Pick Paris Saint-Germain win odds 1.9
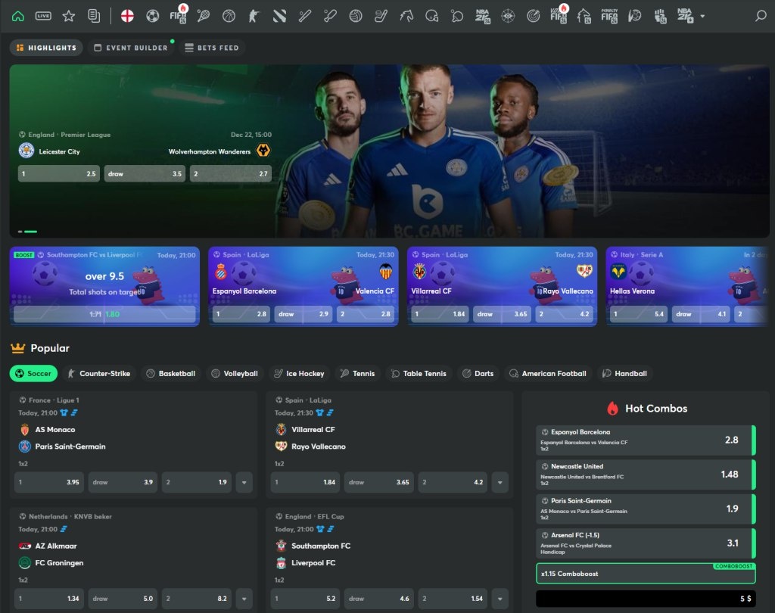Viewport: 775px width, 613px height. point(197,482)
